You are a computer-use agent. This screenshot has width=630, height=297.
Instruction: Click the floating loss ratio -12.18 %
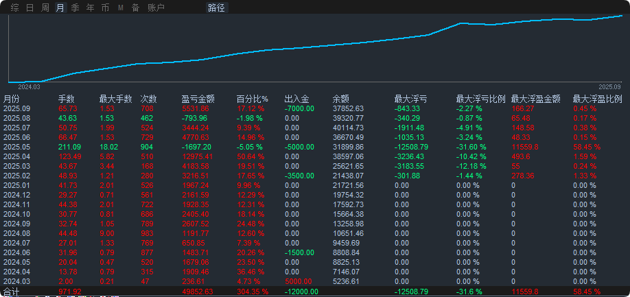[471, 166]
